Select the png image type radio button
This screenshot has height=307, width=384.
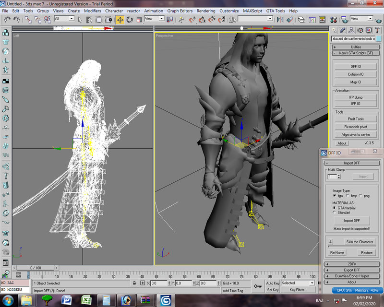[360, 196]
